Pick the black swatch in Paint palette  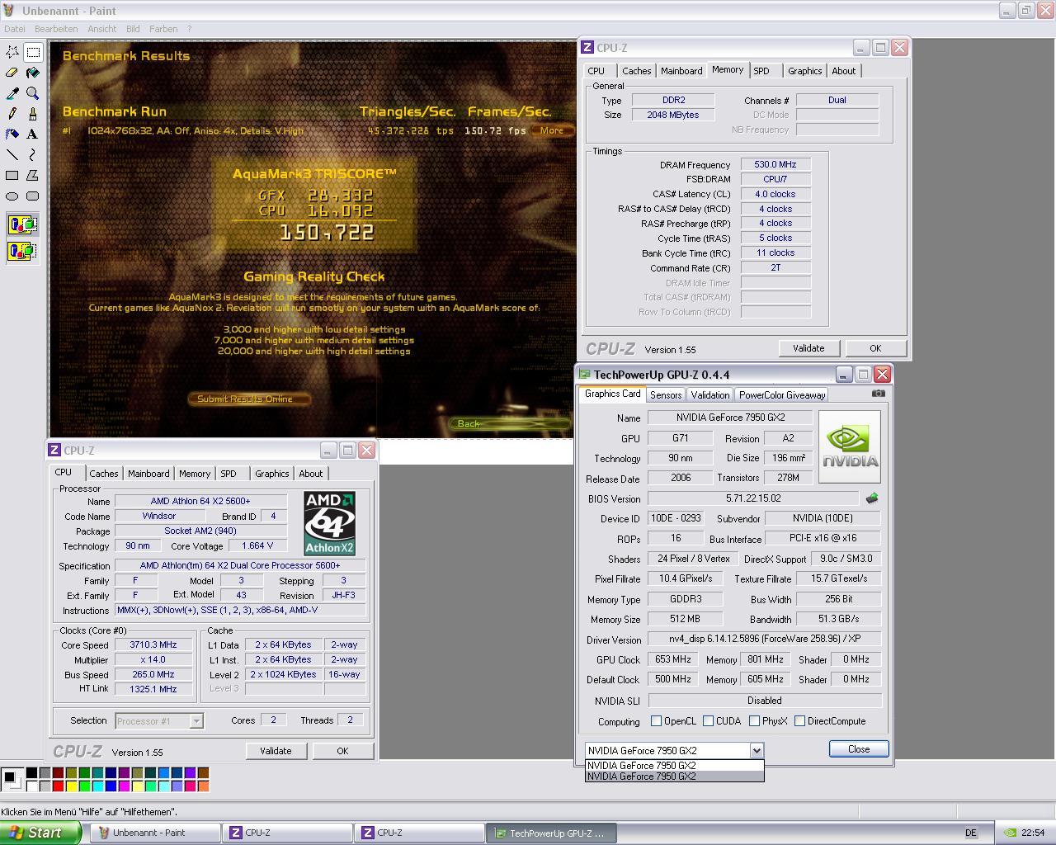pos(31,773)
